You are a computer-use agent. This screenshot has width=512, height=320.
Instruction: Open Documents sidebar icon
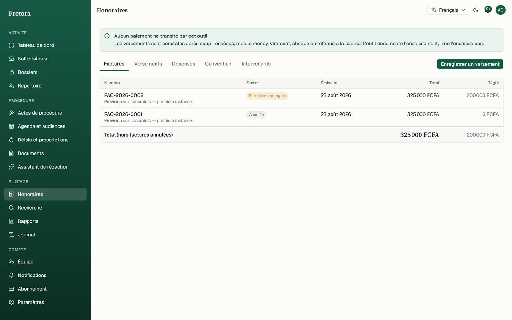tap(11, 153)
